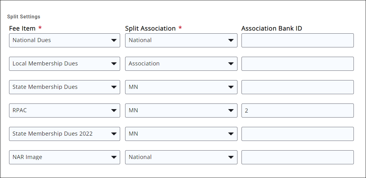Open State Membership Dues 2022 dropdown

pyautogui.click(x=64, y=134)
